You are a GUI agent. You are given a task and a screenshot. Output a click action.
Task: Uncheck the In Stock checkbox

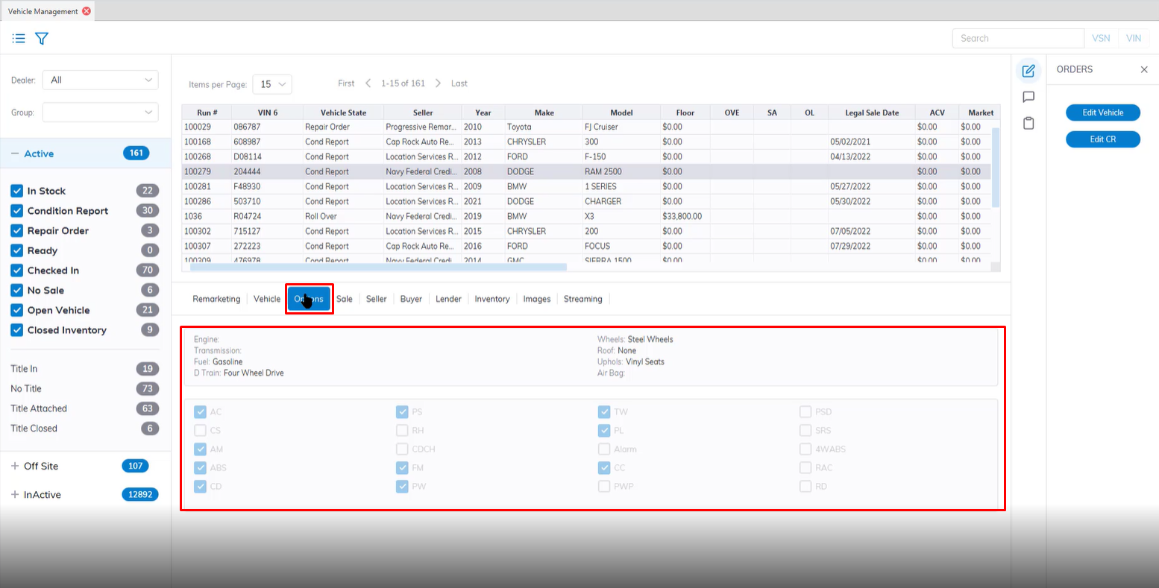point(17,192)
